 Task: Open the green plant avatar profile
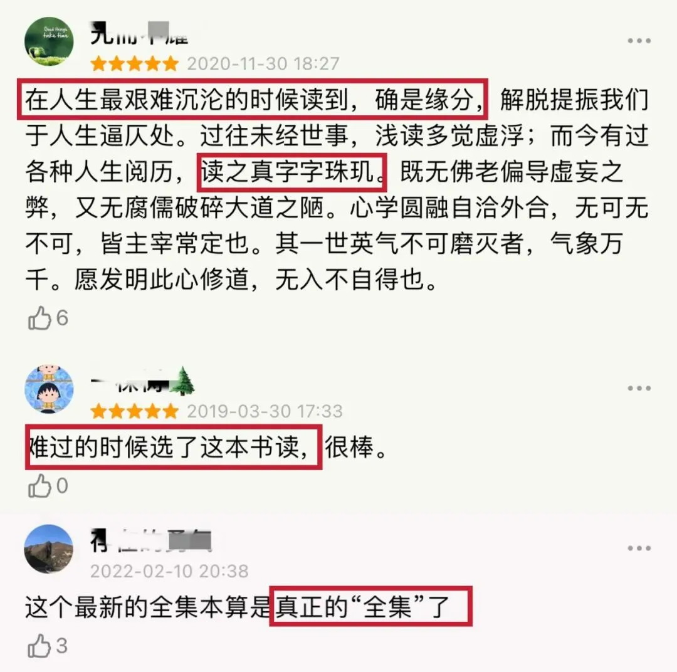(x=49, y=41)
